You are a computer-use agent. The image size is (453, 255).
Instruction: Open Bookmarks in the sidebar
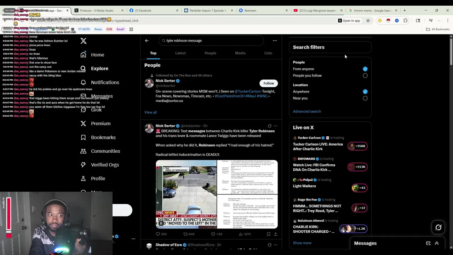coord(98,137)
